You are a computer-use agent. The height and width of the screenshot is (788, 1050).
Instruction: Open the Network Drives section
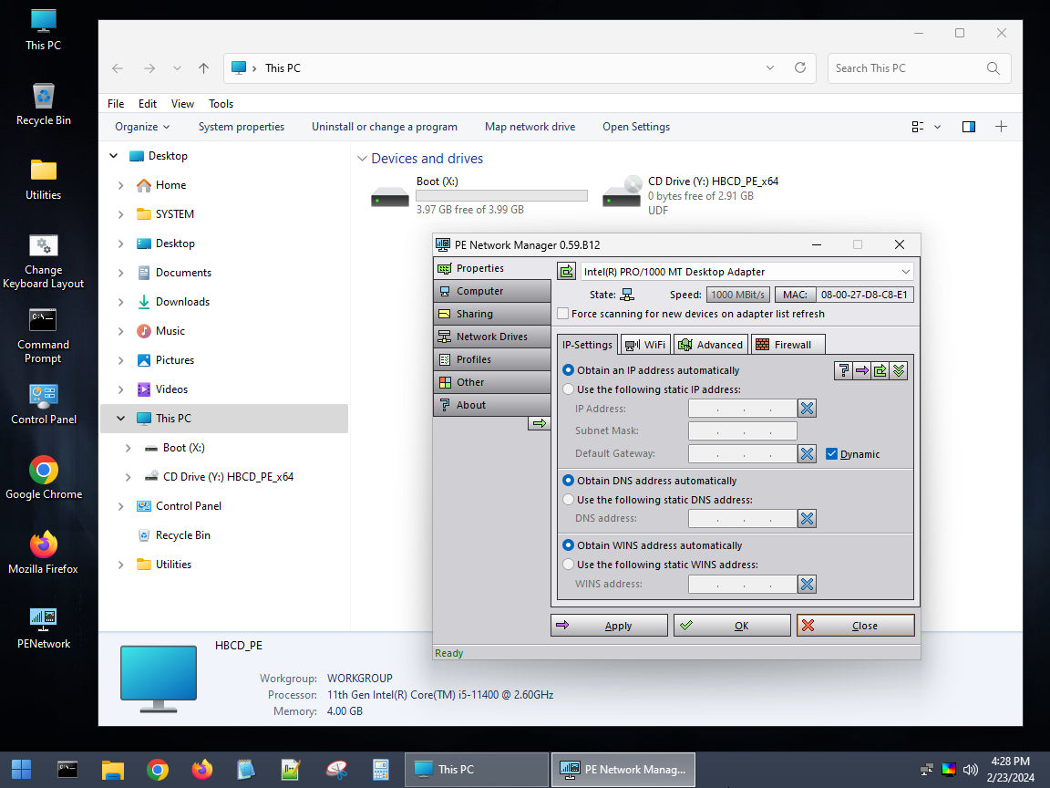(492, 337)
